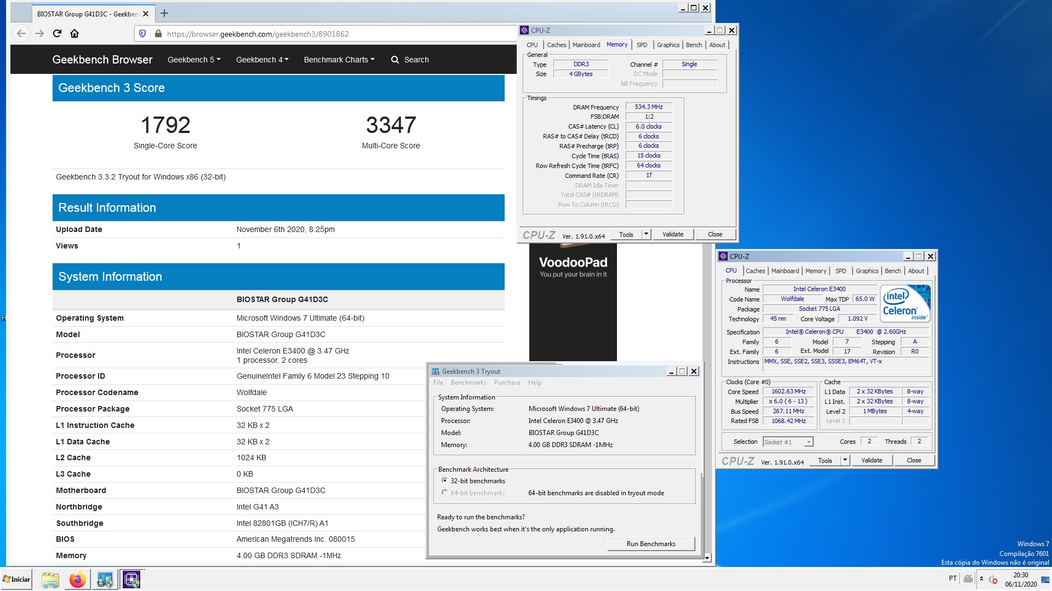Click Validate in CPU-Z Memory window
Screen dimensions: 1052x591
[672, 234]
